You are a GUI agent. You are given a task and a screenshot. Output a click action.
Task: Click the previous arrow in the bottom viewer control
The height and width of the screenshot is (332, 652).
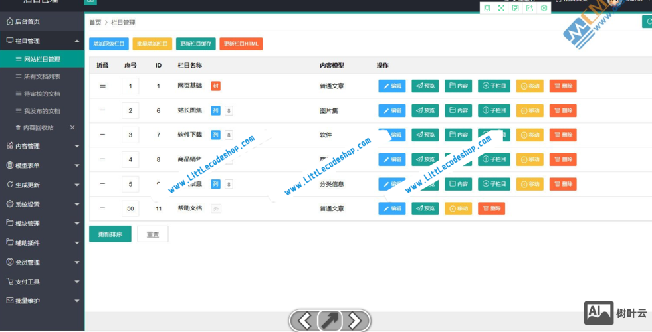(304, 320)
